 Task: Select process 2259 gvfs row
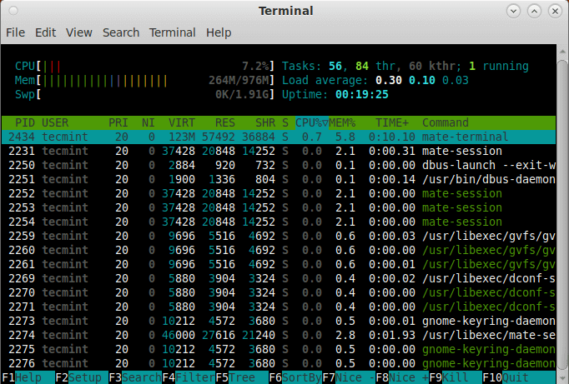279,236
